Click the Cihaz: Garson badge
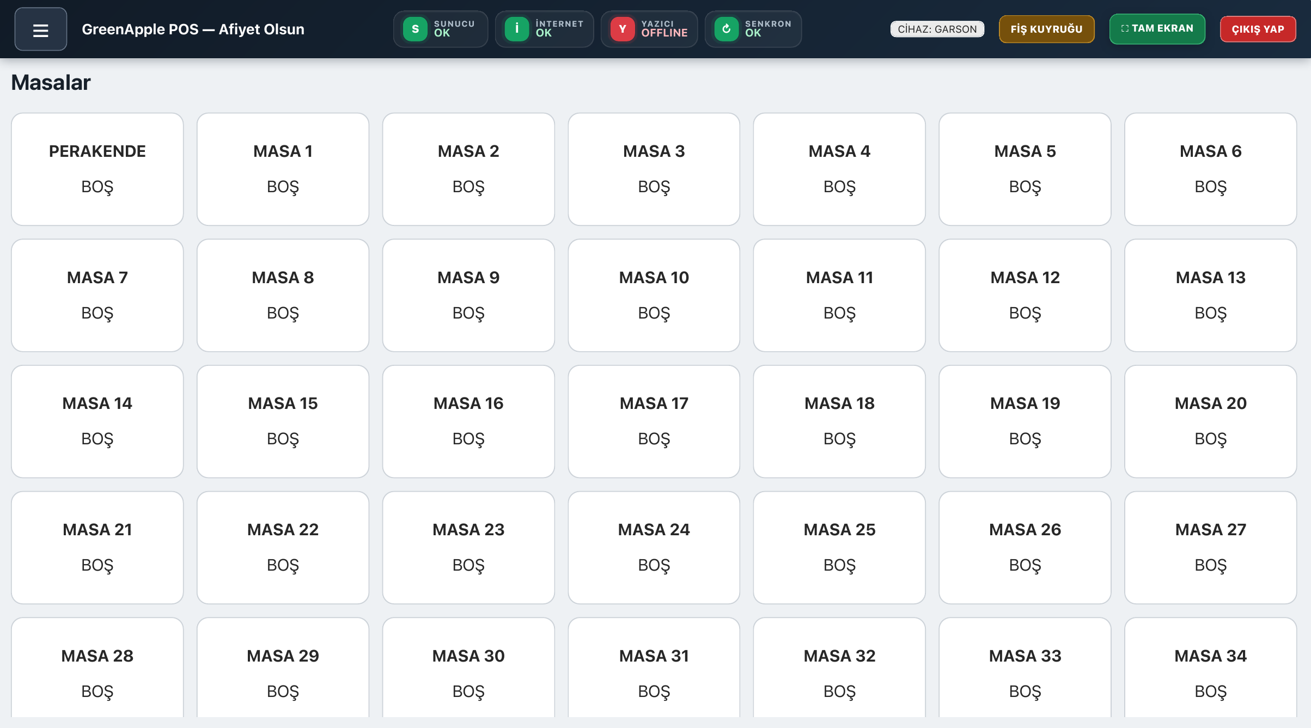This screenshot has height=728, width=1311. [x=937, y=29]
